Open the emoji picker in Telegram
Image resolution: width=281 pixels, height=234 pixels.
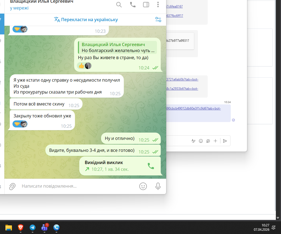143,186
